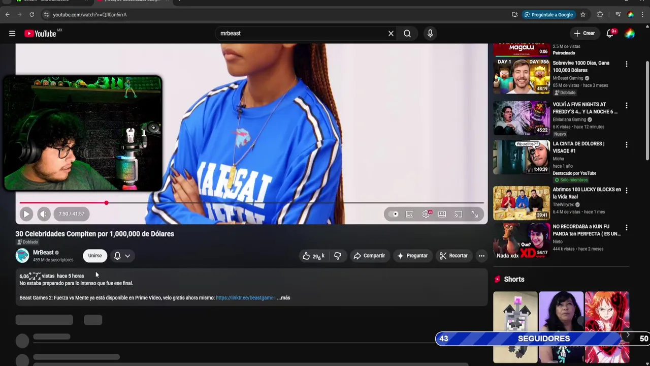Share video with Compartir
Image resolution: width=650 pixels, height=366 pixels.
(369, 256)
